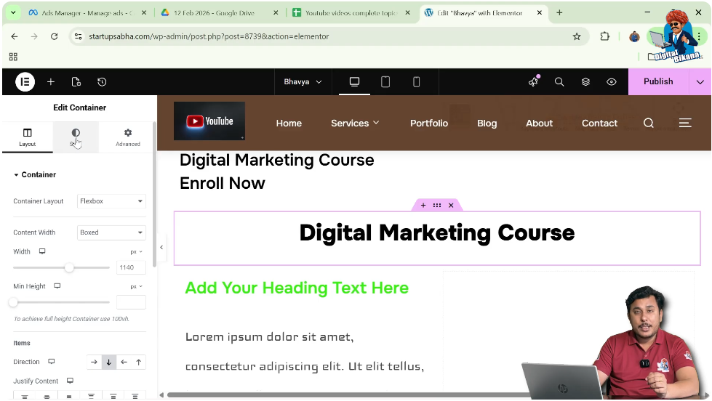Click the Width slider handle
Screen dimensions: 712x401
tap(69, 267)
